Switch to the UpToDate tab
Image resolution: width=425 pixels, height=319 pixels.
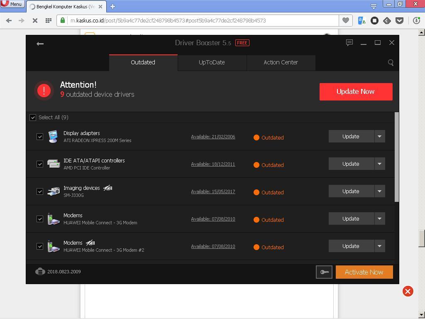[x=212, y=63]
